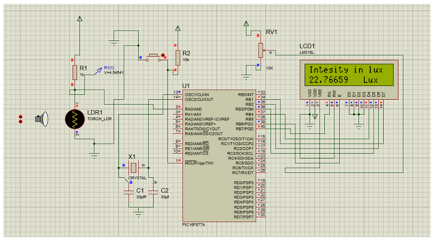Click the R1(1) voltage probe arrow
The image size is (434, 241).
coord(98,71)
